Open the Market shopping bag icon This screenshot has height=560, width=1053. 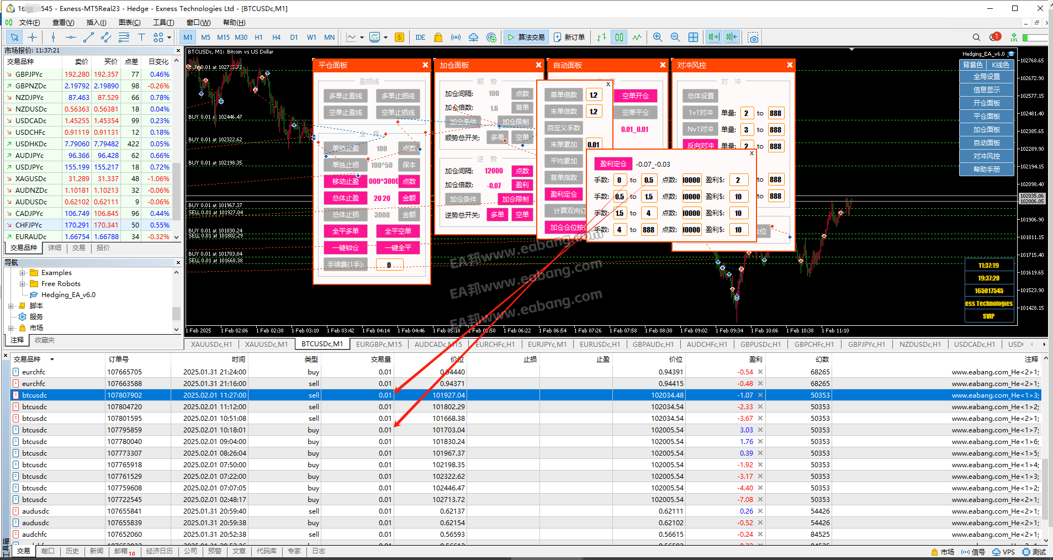point(438,38)
